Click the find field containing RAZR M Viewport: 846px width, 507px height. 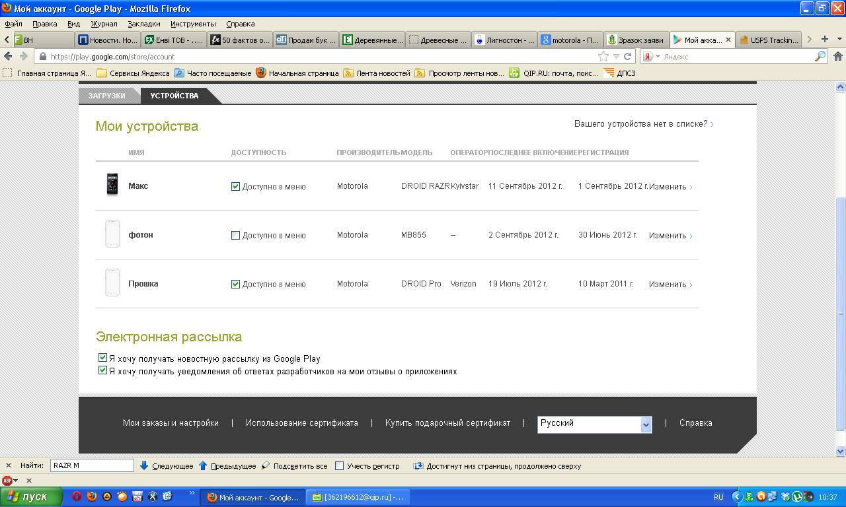point(92,465)
